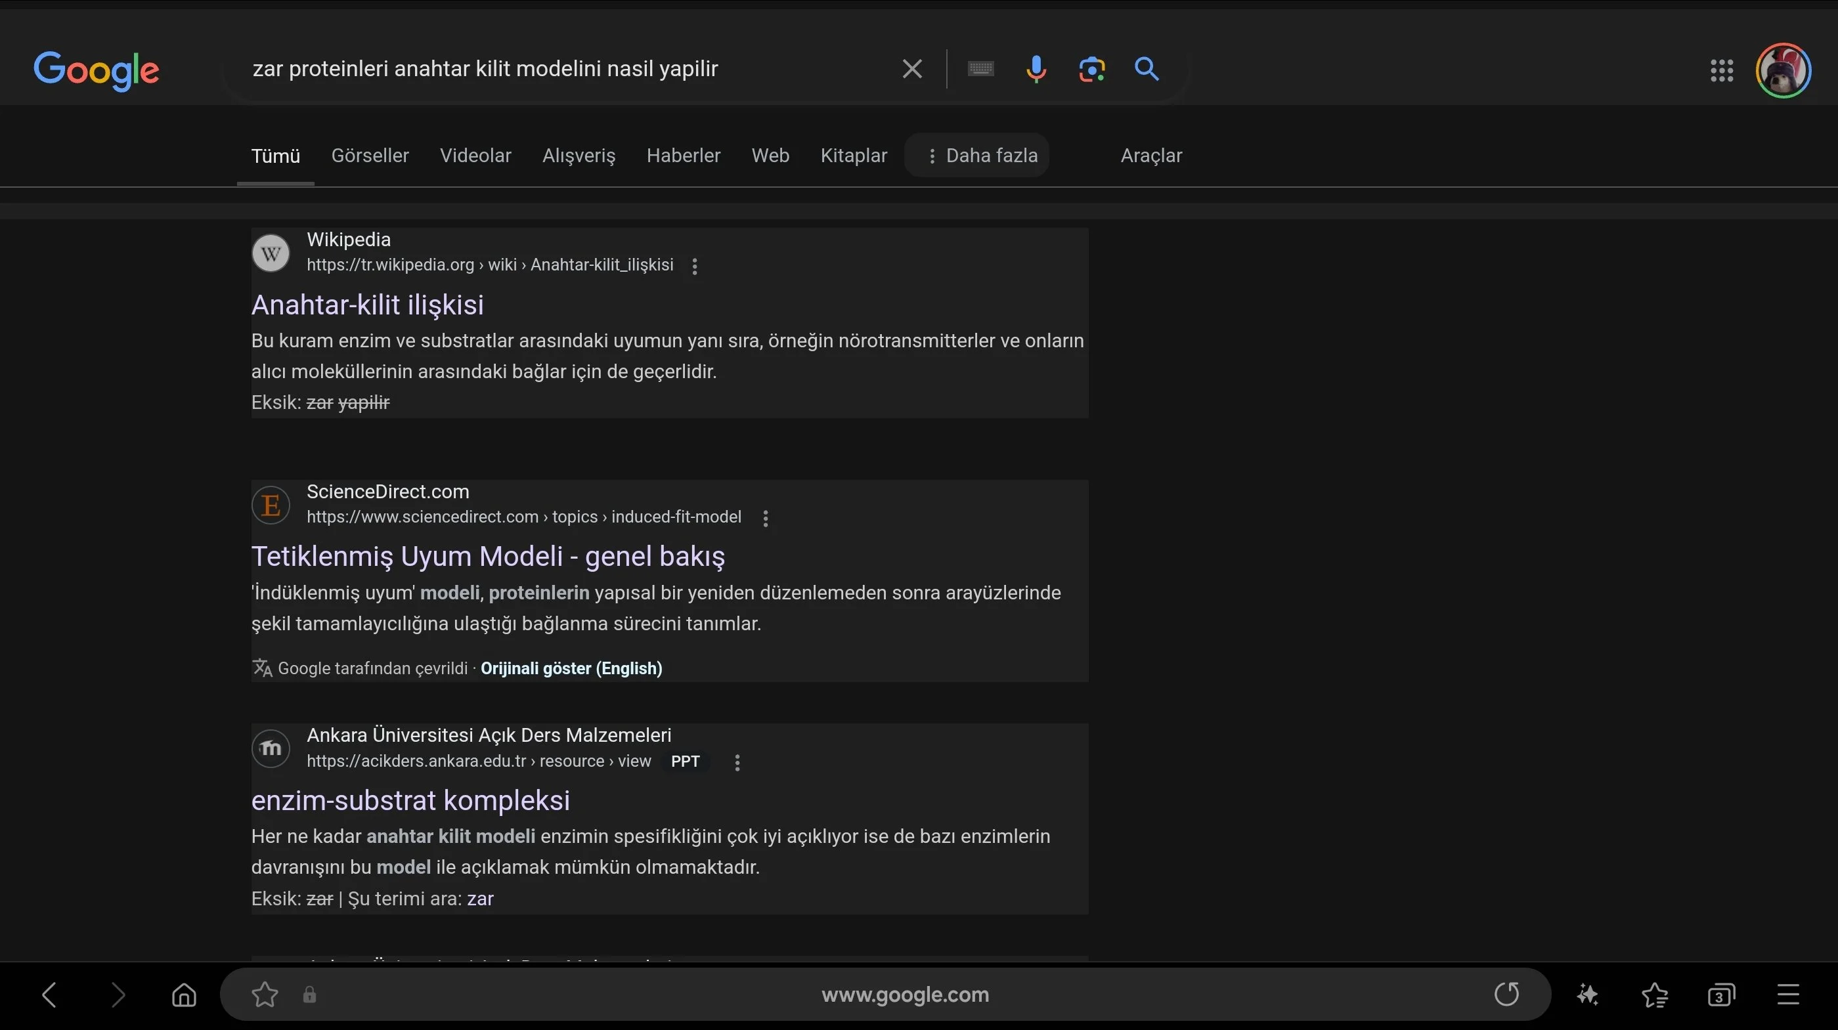
Task: Go back with browser back arrow
Action: click(49, 995)
